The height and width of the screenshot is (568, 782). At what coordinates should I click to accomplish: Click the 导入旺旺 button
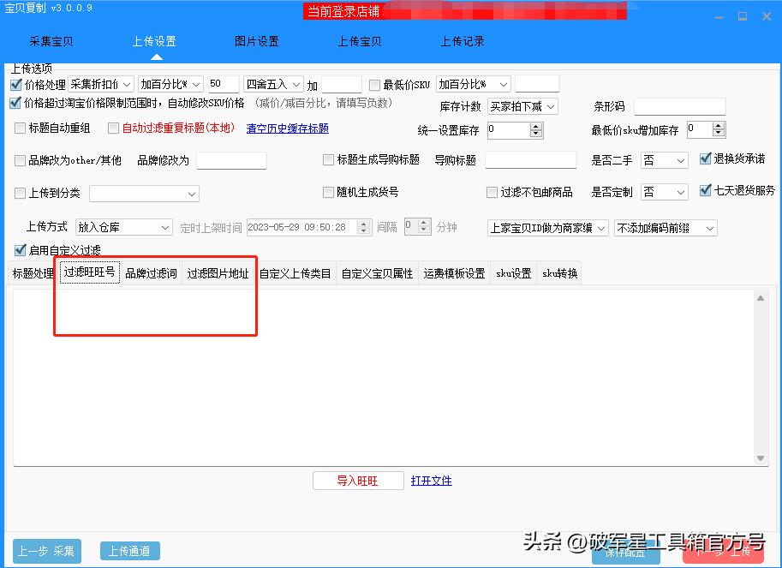click(358, 481)
